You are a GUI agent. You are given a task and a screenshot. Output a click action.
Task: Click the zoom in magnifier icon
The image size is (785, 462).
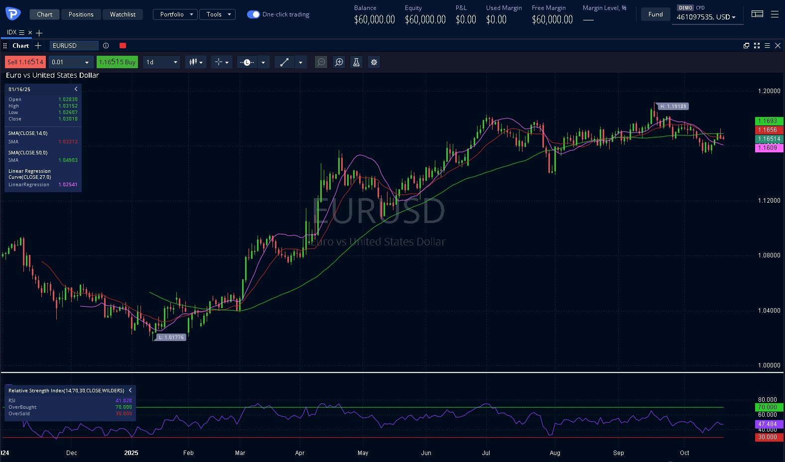click(x=339, y=62)
